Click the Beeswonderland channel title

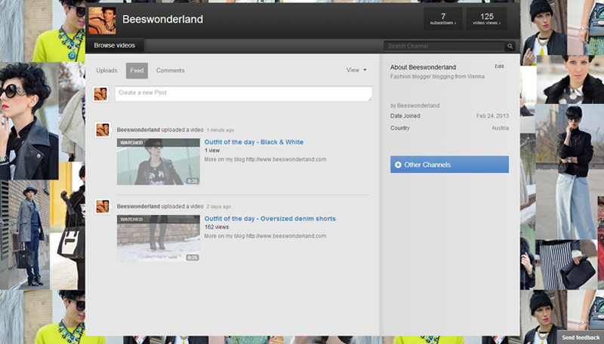(162, 20)
